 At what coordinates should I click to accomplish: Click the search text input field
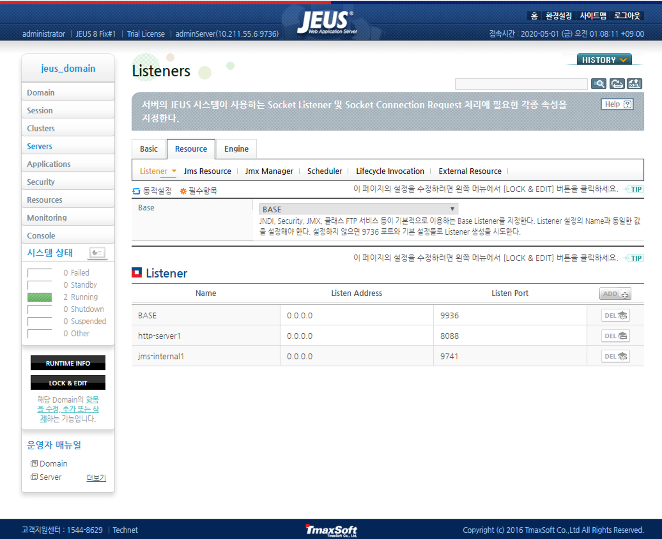pyautogui.click(x=521, y=84)
